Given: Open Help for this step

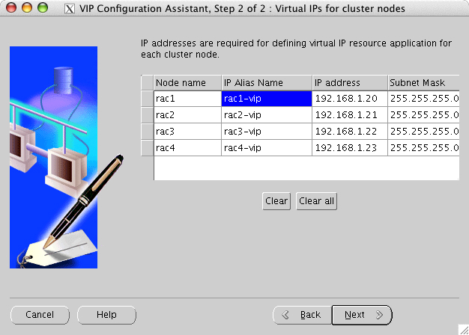Looking at the screenshot, I should (x=106, y=315).
